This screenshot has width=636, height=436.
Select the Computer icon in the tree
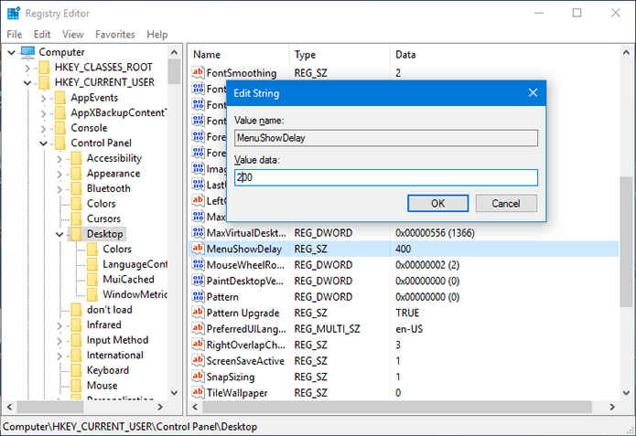[x=27, y=52]
